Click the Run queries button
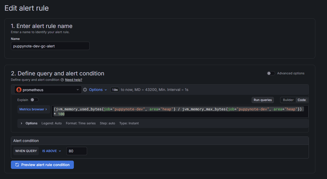 point(262,100)
